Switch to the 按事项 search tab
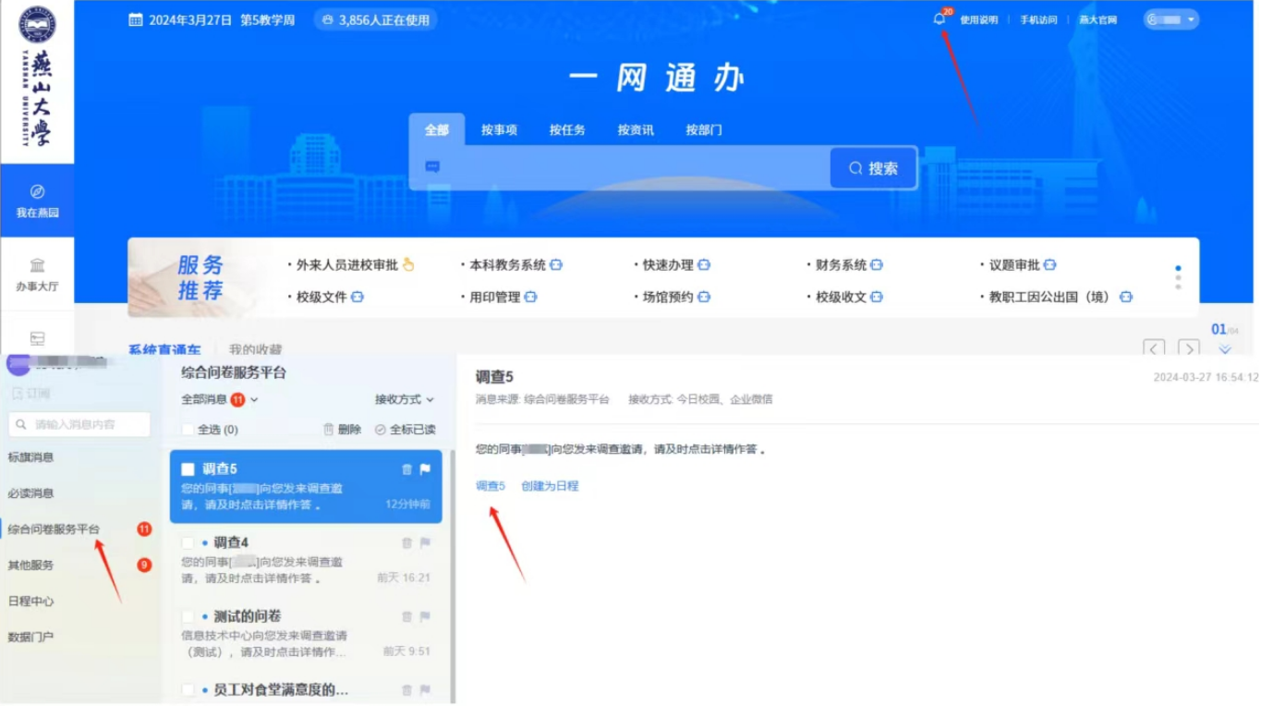This screenshot has height=706, width=1261. pos(499,130)
